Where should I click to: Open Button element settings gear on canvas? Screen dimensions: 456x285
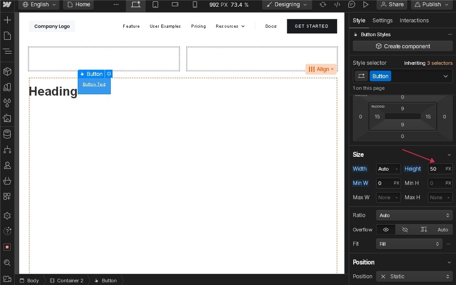pos(109,74)
